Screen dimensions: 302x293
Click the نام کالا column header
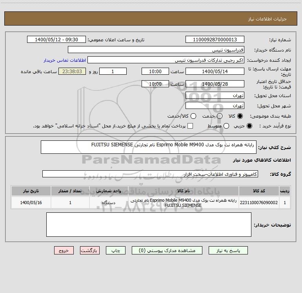coord(184,191)
